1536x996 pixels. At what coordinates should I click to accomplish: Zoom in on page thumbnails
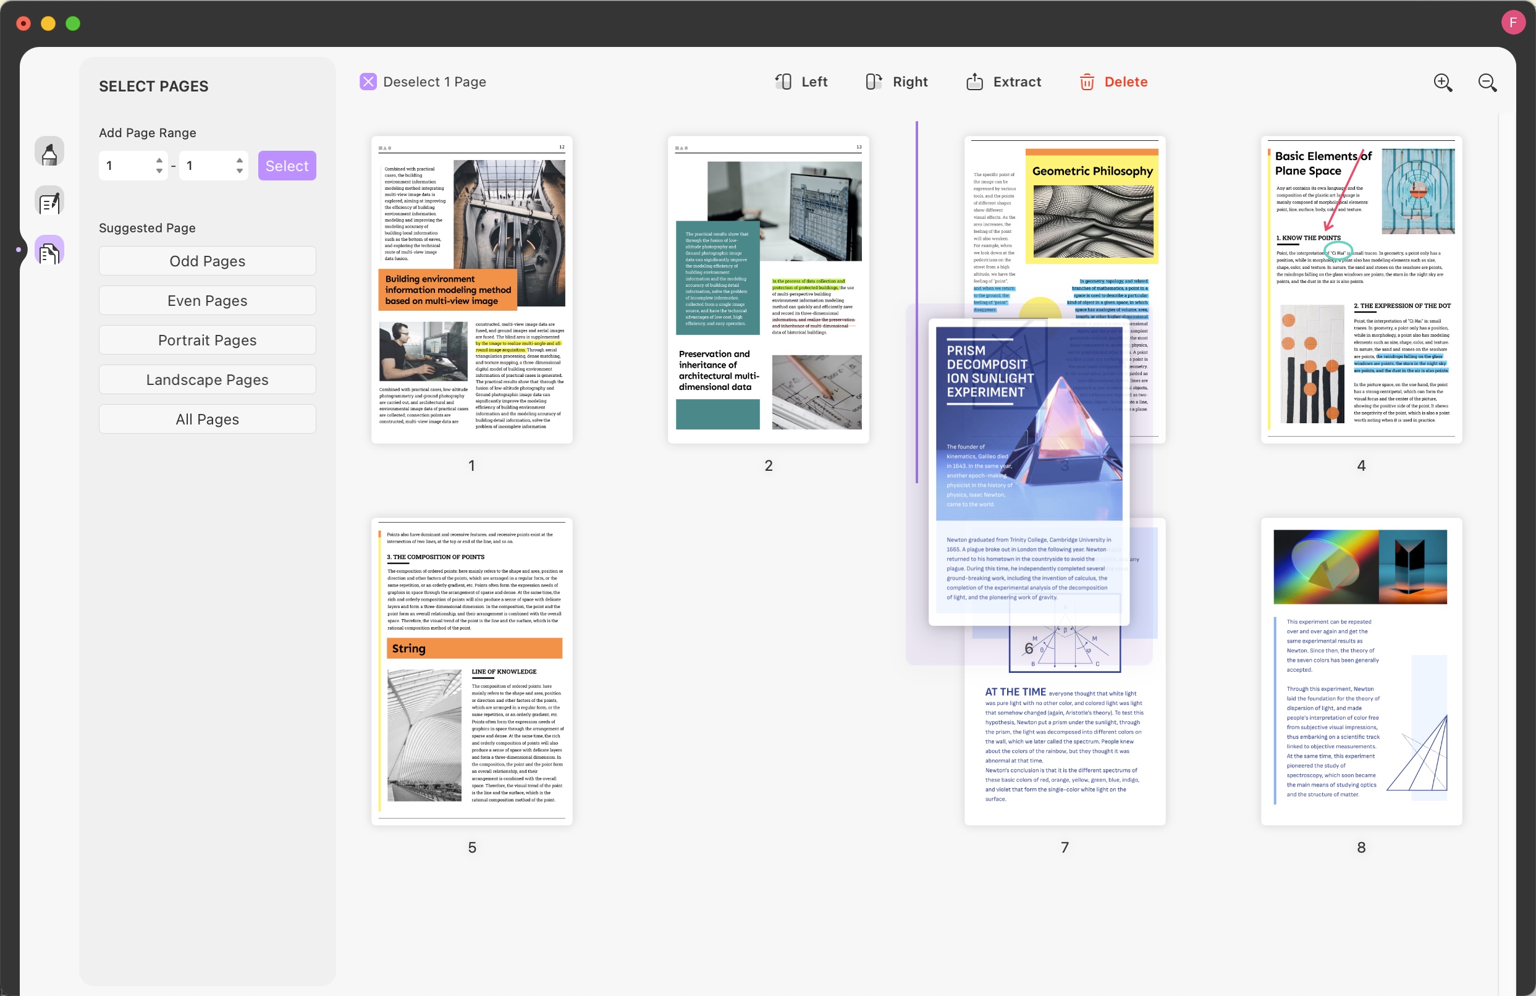coord(1443,83)
